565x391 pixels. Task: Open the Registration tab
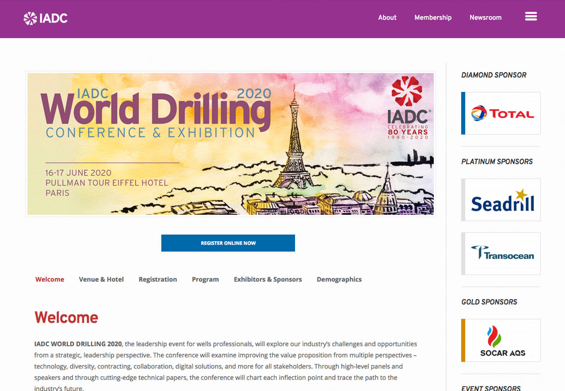(x=158, y=279)
